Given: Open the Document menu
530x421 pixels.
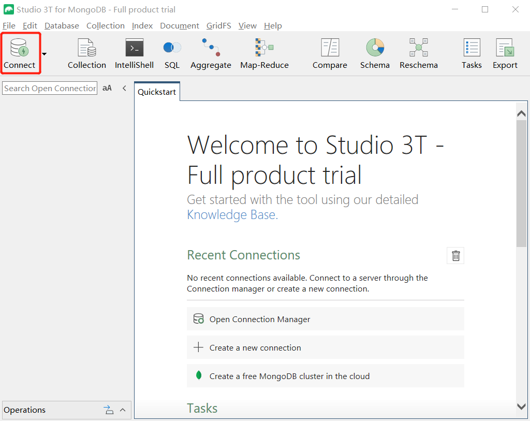Looking at the screenshot, I should click(180, 26).
